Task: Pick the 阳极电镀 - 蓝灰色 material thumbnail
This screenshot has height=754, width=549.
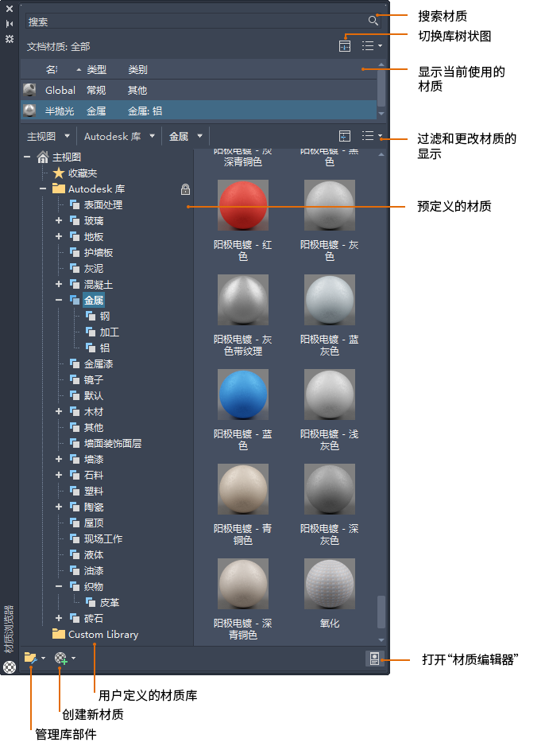Action: pyautogui.click(x=330, y=300)
